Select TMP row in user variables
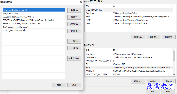This screenshot has width=177, height=94. click(129, 23)
